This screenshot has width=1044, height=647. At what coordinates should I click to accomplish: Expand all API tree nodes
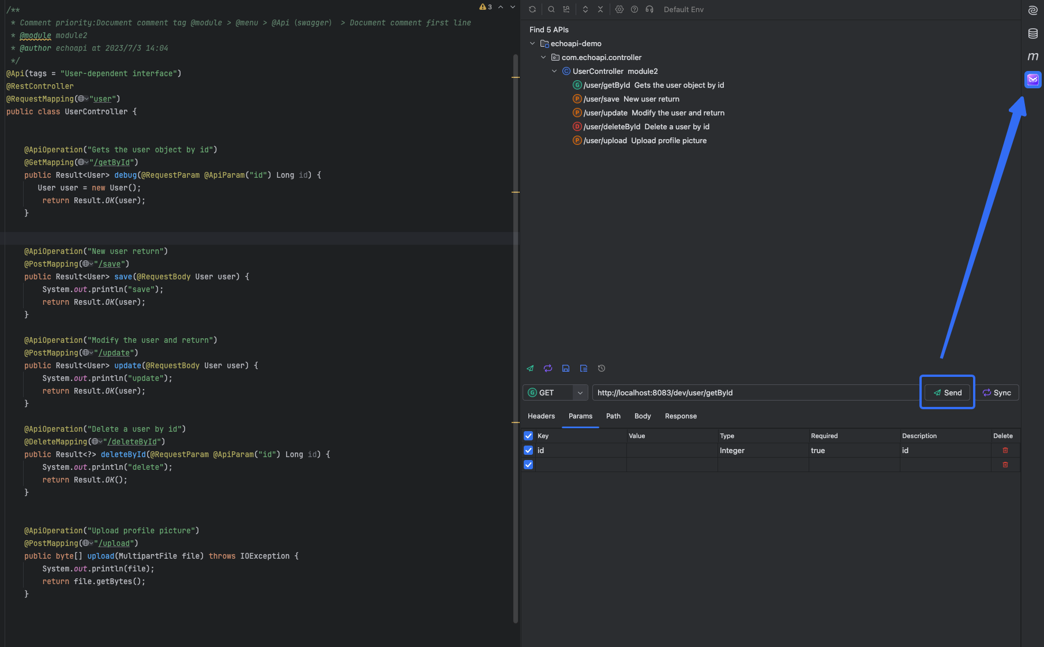coord(585,9)
